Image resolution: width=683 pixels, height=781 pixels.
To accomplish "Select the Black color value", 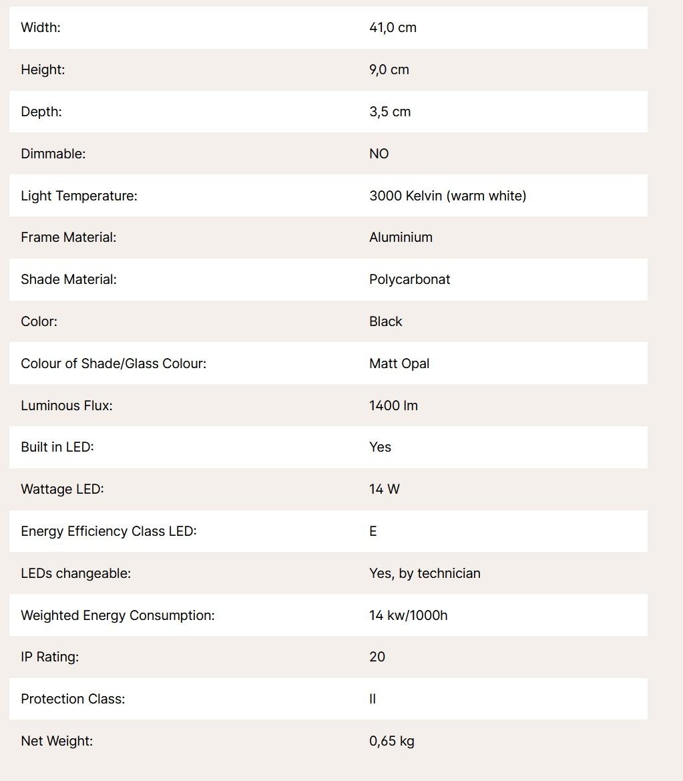I will (385, 321).
